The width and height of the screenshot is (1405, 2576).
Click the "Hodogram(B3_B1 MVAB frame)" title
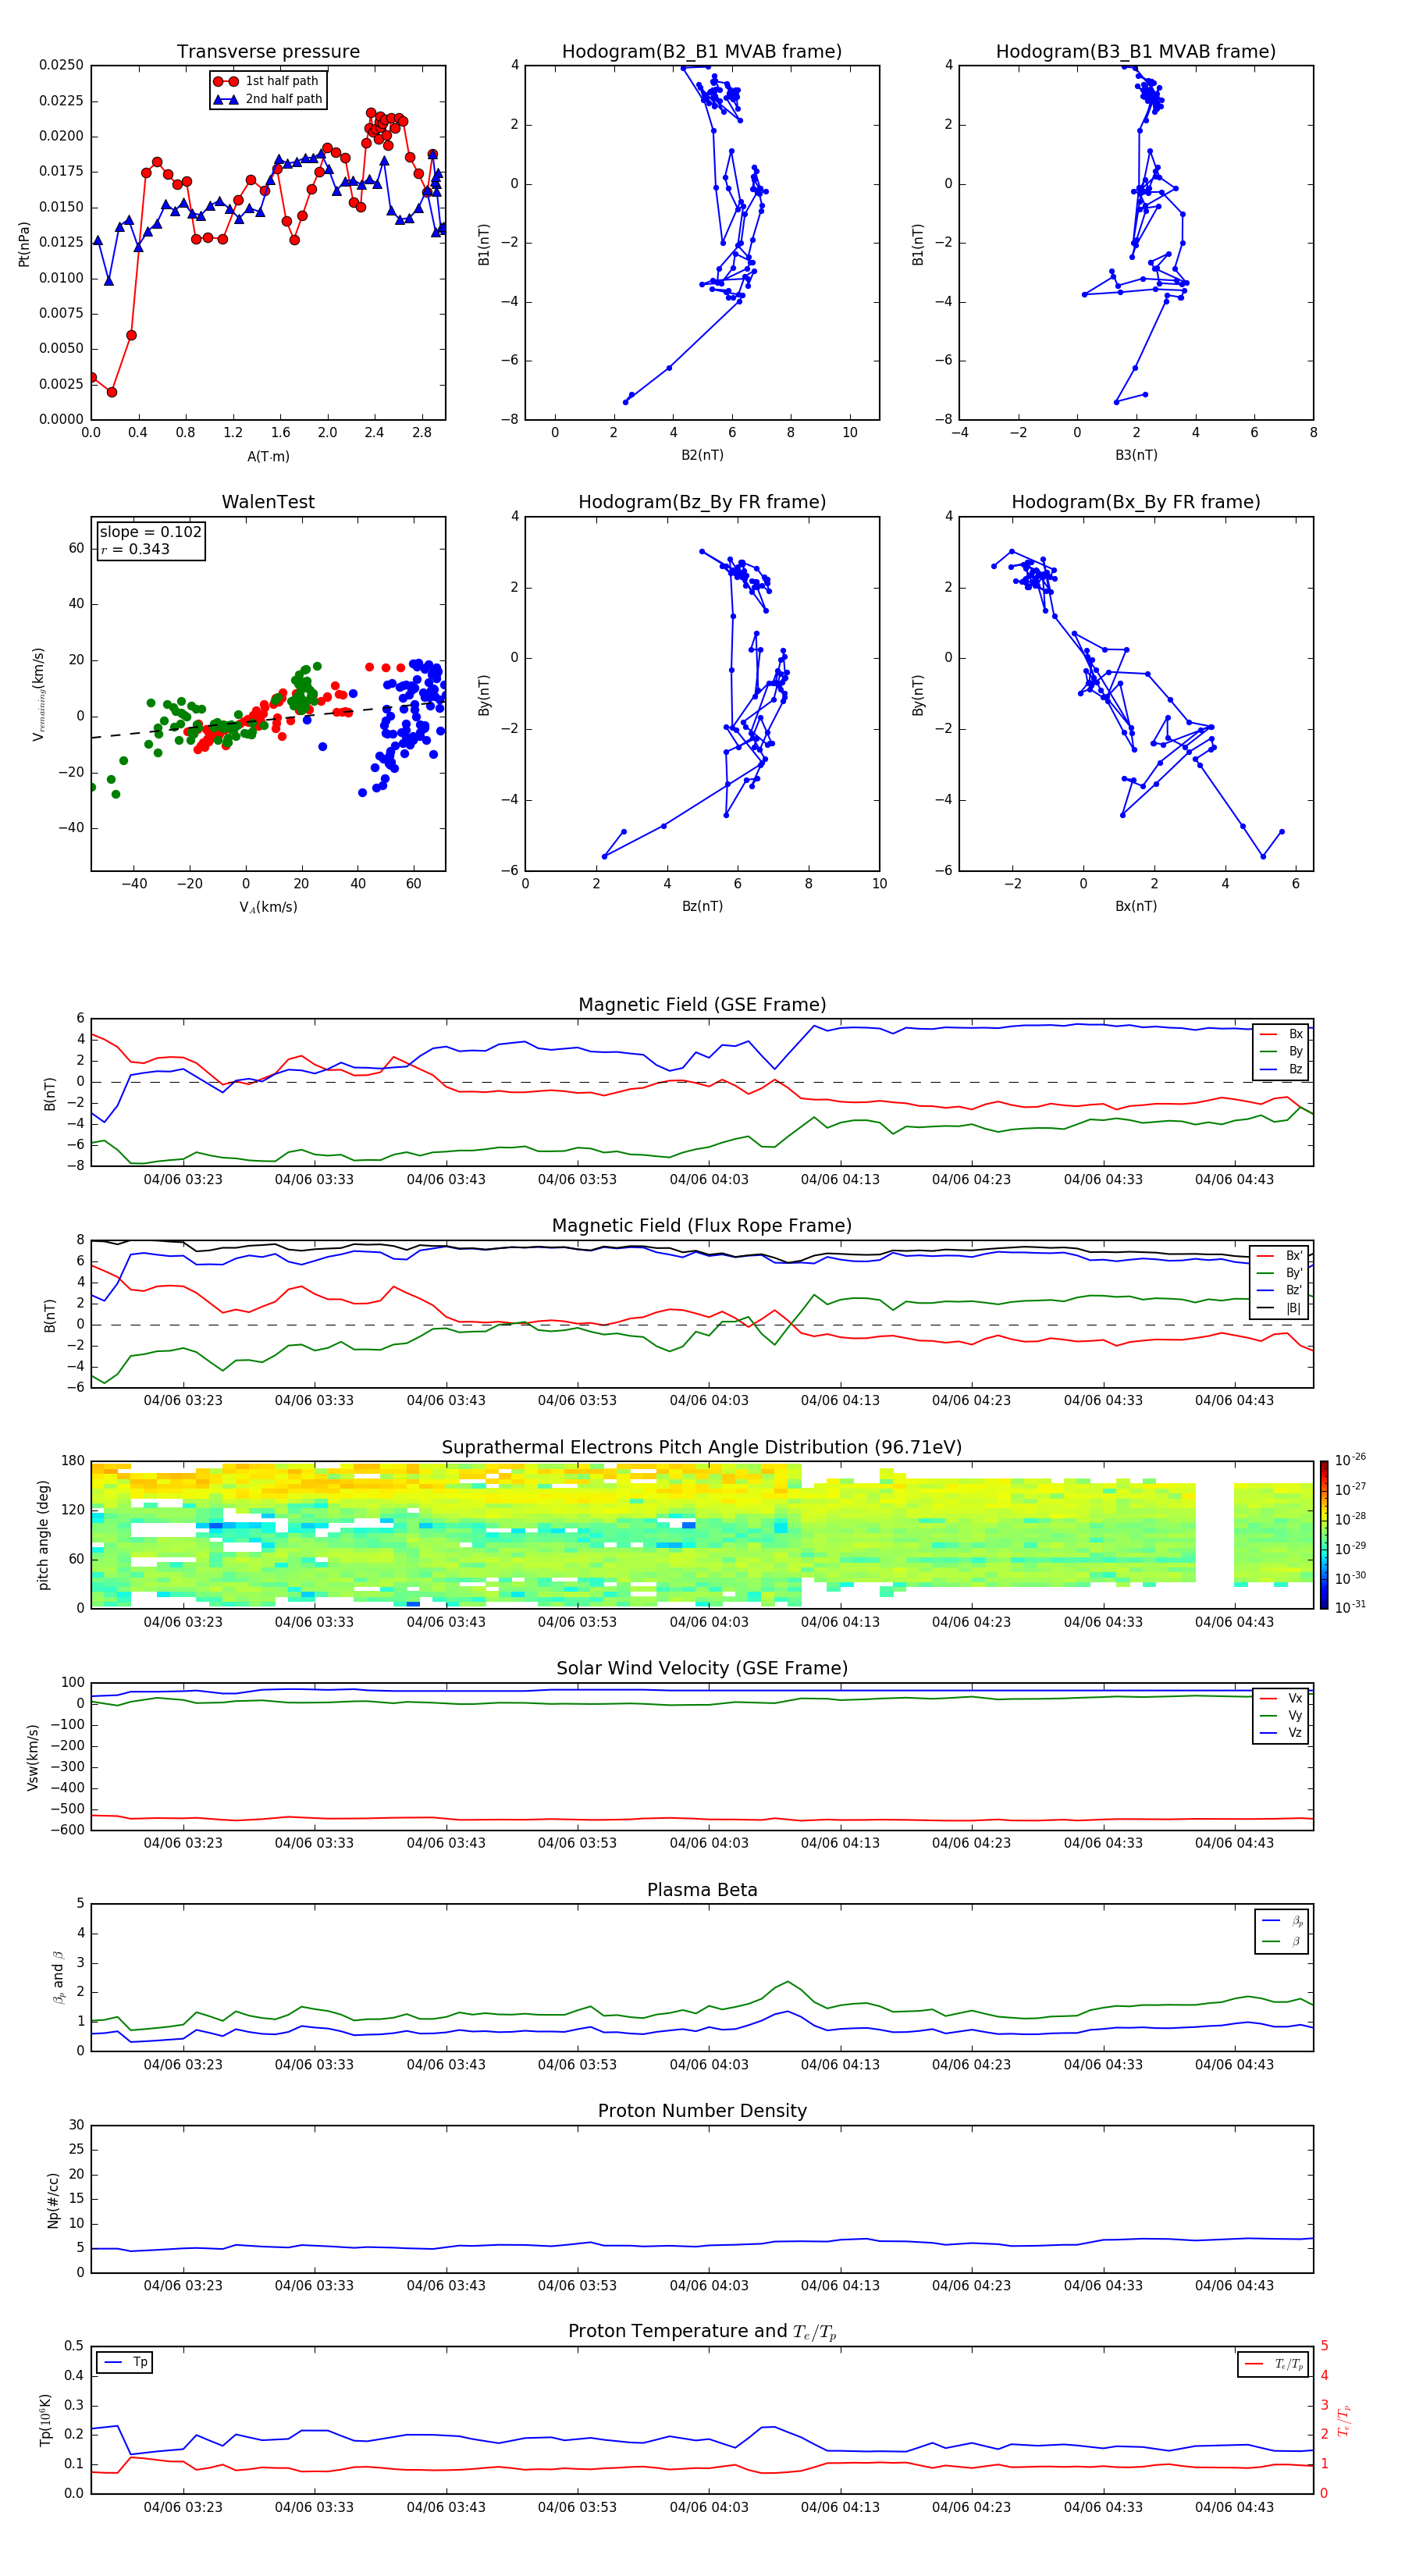[1136, 52]
